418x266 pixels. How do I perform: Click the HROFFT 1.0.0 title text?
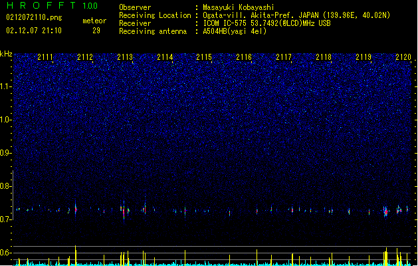click(52, 5)
